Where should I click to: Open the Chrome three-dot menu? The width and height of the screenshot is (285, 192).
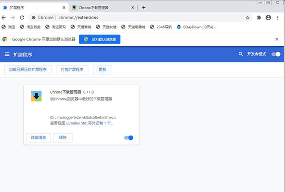click(x=278, y=18)
